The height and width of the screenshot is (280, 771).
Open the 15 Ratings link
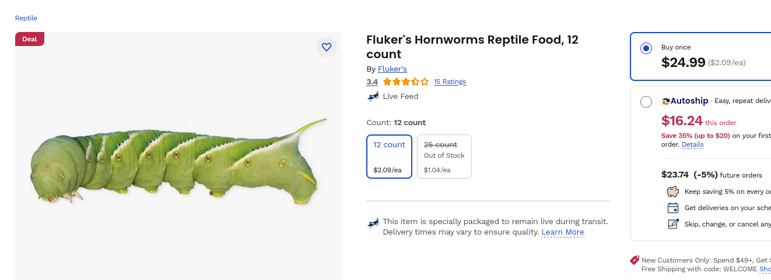[x=450, y=81]
